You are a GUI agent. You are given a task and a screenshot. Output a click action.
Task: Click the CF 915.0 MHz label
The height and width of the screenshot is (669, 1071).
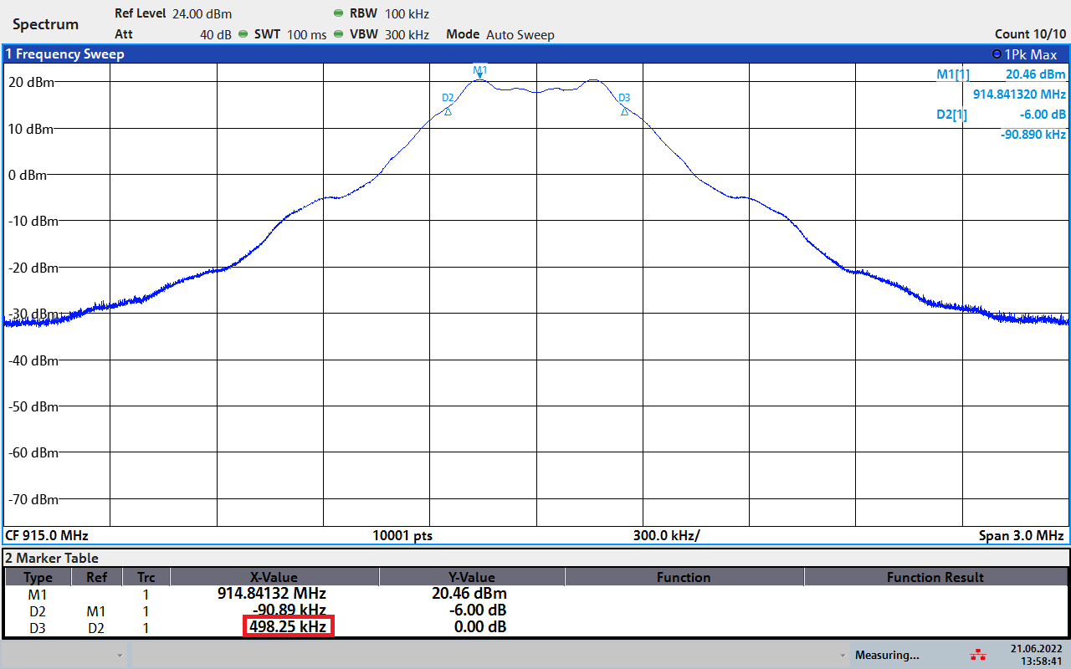point(47,535)
